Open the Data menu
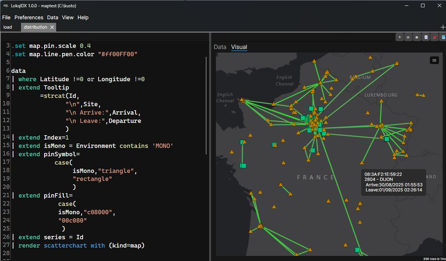Viewport: 446px width, 261px height. (x=53, y=17)
